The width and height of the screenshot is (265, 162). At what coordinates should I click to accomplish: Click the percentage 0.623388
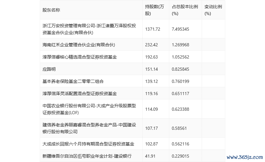(x=180, y=109)
